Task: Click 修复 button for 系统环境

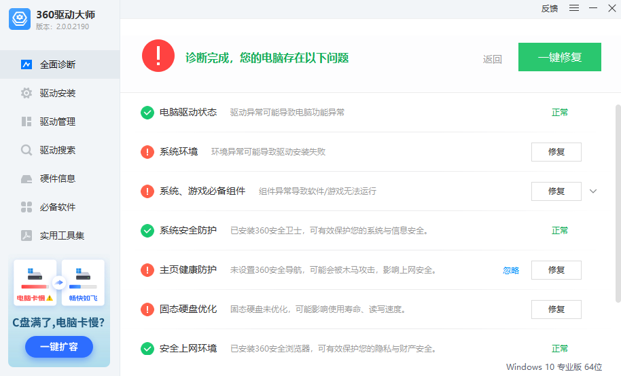Action: pyautogui.click(x=556, y=152)
